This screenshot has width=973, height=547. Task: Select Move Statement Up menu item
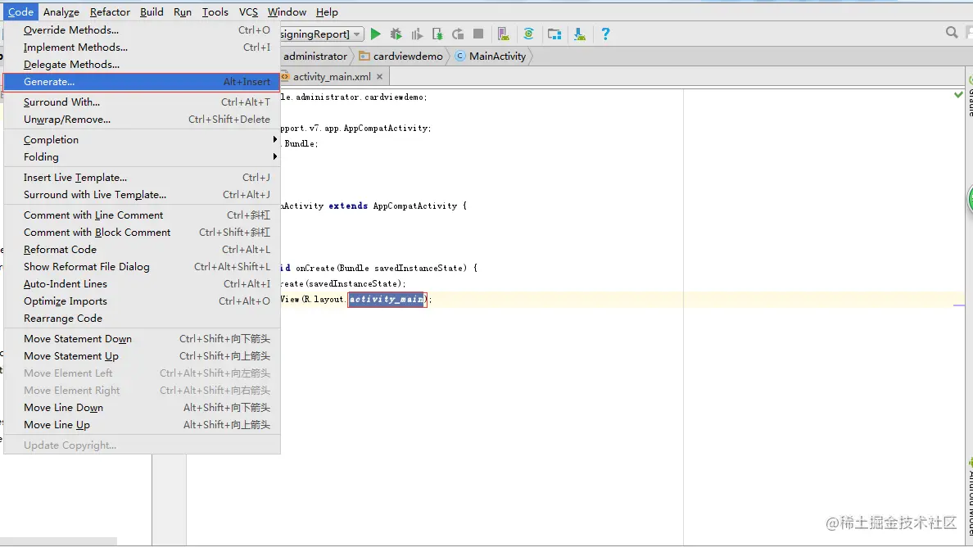(142, 356)
